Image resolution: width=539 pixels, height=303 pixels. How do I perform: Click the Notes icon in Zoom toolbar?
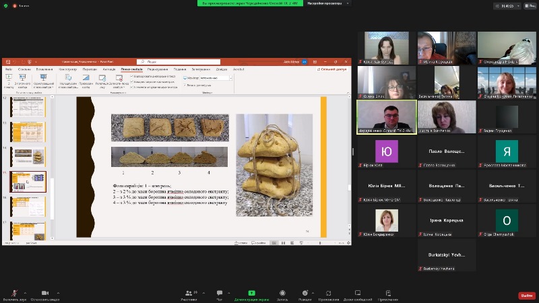[x=387, y=293]
